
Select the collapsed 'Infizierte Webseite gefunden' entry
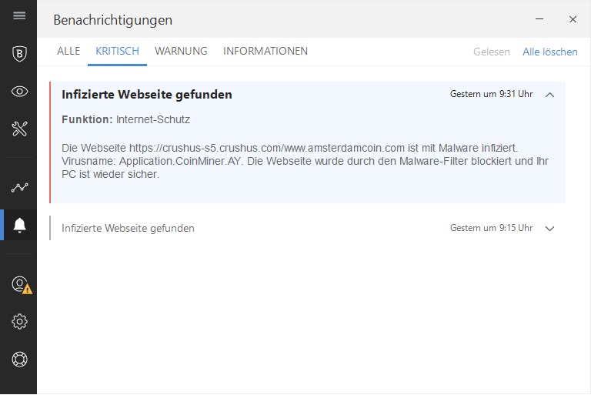coord(307,228)
